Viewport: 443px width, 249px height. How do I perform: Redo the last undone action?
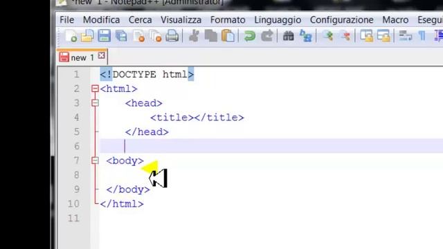click(x=266, y=37)
